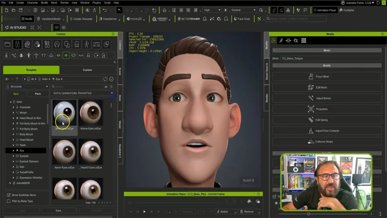Image resolution: width=387 pixels, height=218 pixels.
Task: Click Adjust Floor Contacts button
Action: coord(327,131)
